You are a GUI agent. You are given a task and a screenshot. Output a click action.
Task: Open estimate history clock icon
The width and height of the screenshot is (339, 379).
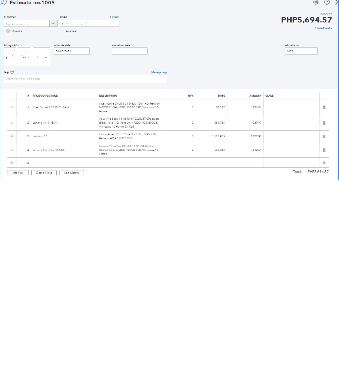pos(4,2)
